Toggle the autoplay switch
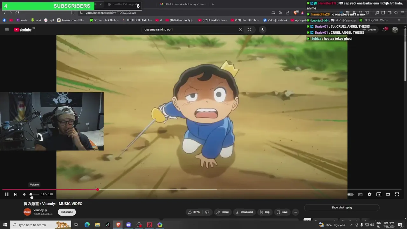This screenshot has width=407, height=229. pyautogui.click(x=350, y=194)
